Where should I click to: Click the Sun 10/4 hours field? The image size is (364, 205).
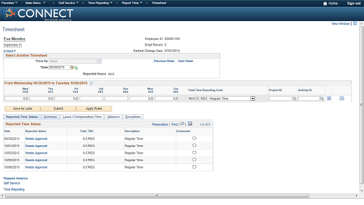[116, 99]
